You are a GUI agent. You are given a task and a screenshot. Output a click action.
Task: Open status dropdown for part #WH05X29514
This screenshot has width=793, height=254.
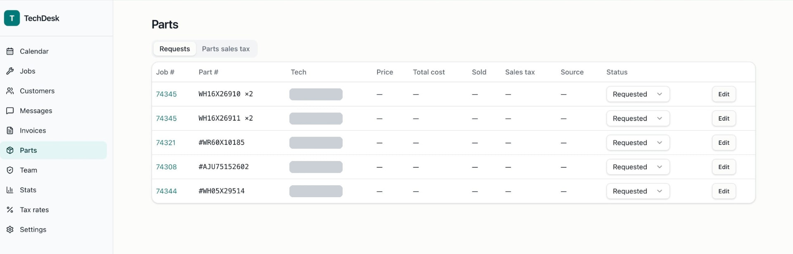point(638,191)
